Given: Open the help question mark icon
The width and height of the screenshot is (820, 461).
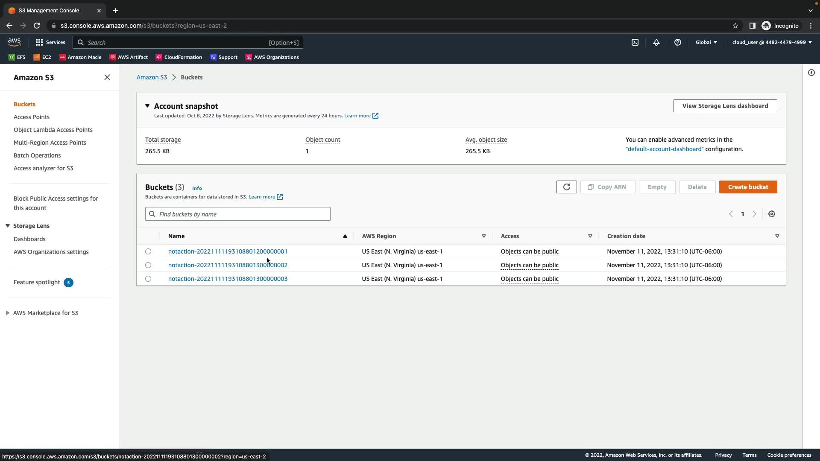Looking at the screenshot, I should point(678,42).
